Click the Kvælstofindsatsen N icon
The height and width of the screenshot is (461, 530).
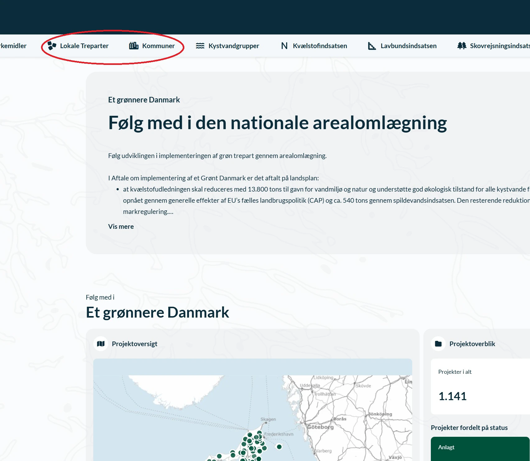click(x=284, y=46)
